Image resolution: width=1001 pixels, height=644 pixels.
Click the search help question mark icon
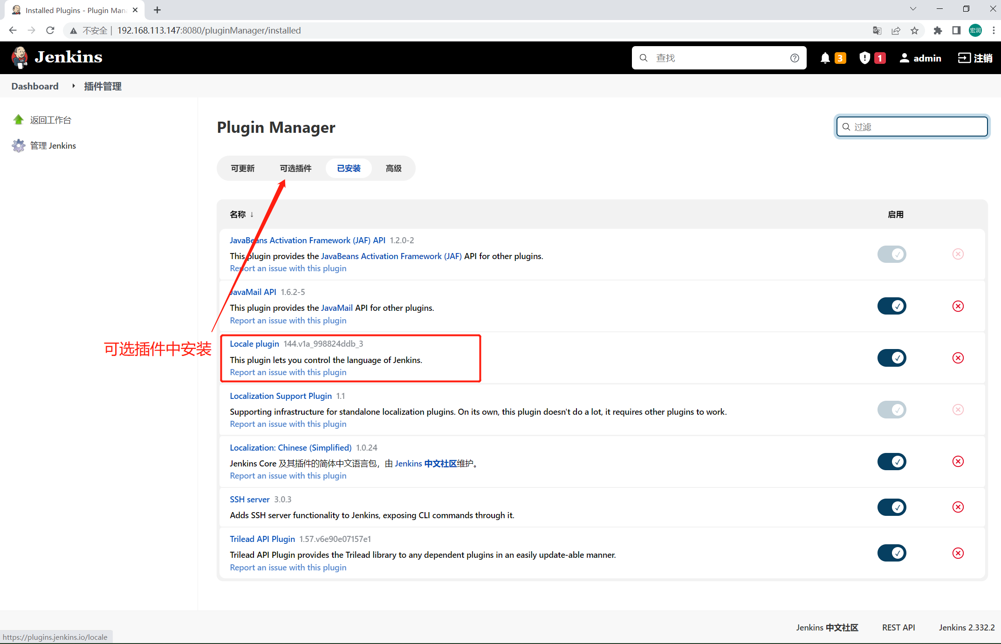(795, 58)
